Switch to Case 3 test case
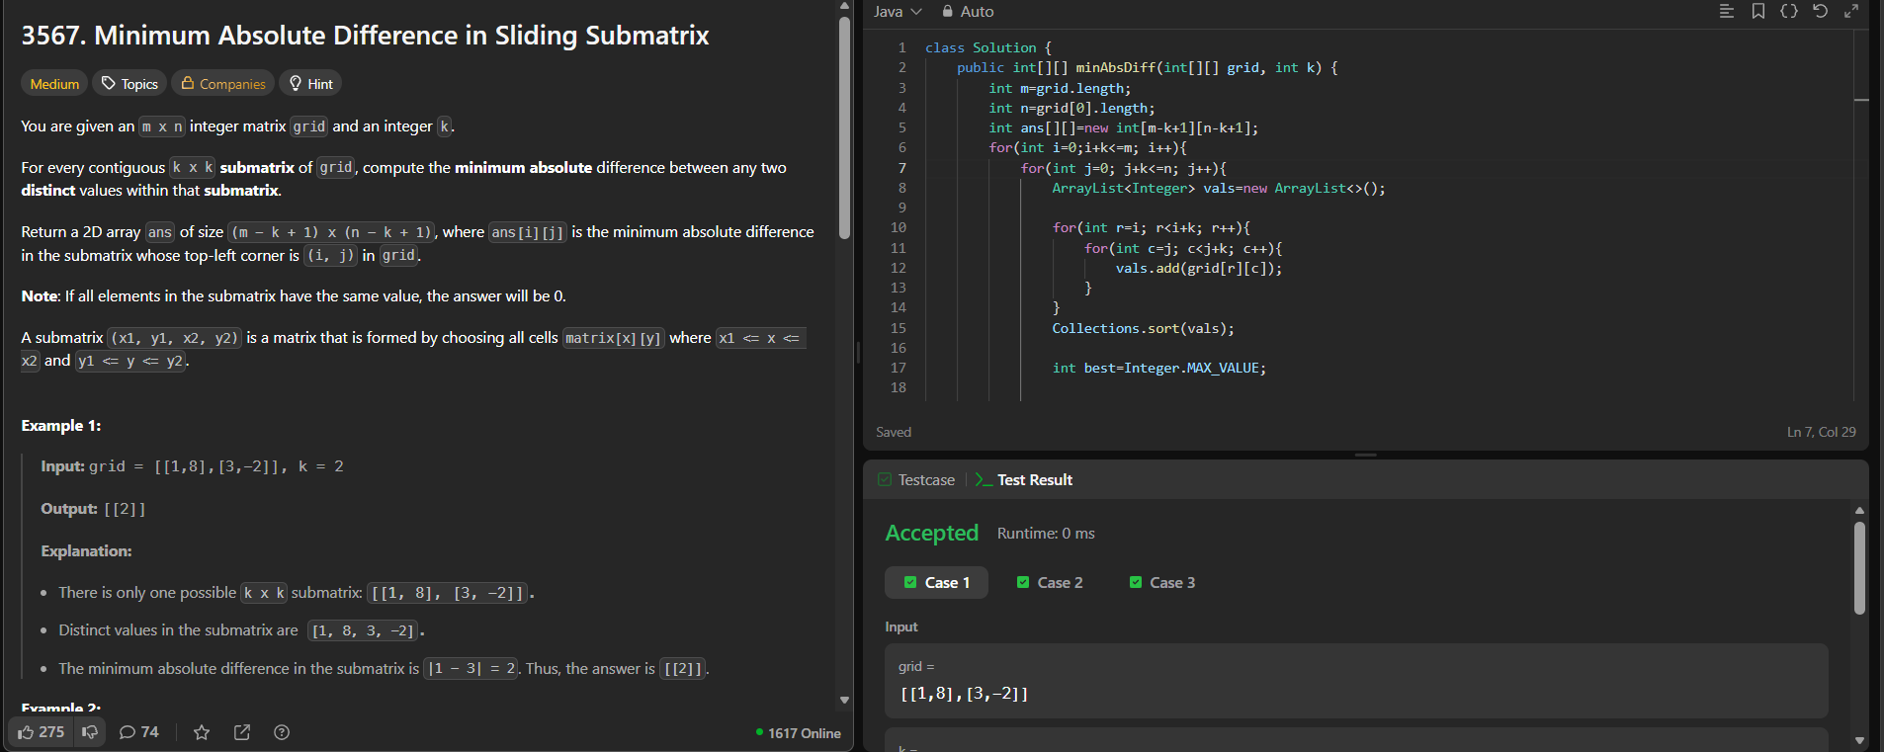This screenshot has width=1884, height=752. pos(1162,583)
